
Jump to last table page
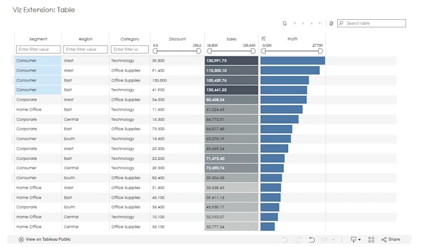320,24
